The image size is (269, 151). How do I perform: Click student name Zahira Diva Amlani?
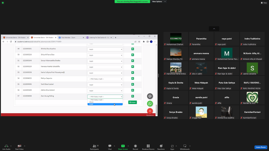pos(47,90)
